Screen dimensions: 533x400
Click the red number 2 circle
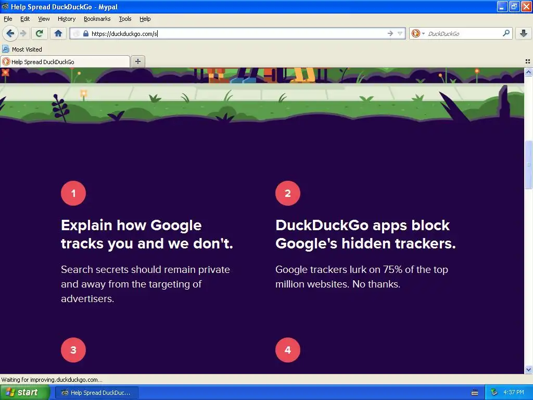288,193
